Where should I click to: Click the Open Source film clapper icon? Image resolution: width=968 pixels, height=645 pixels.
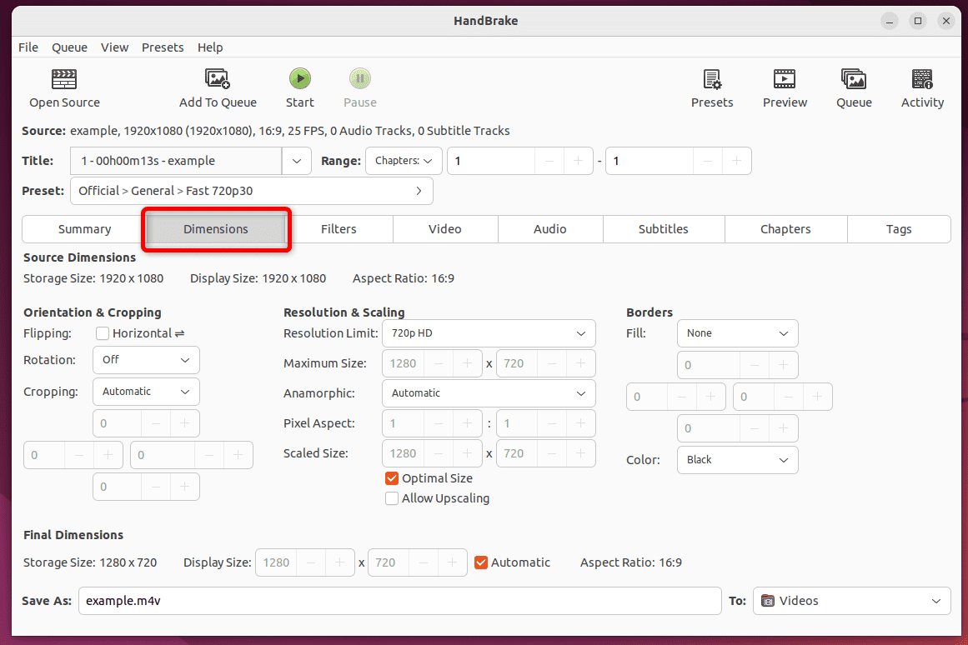coord(64,79)
